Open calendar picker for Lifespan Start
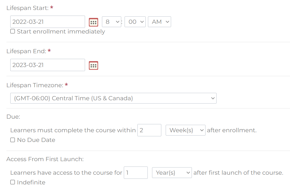 pyautogui.click(x=93, y=22)
